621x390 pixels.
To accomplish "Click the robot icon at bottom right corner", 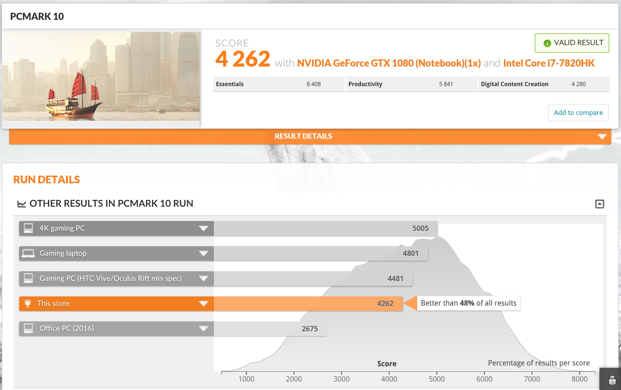I will coord(612,381).
